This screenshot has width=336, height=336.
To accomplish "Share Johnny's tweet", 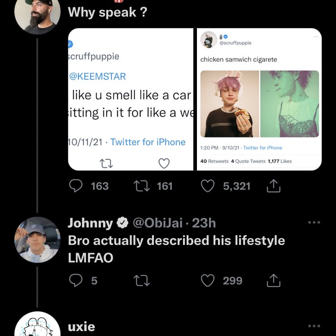I will (273, 281).
